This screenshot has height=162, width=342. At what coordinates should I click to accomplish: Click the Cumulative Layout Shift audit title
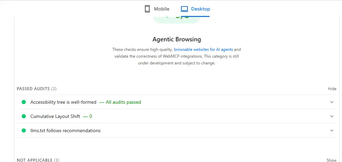click(x=55, y=116)
